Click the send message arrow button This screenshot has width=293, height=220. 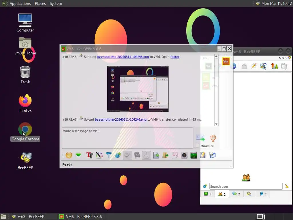(200, 138)
